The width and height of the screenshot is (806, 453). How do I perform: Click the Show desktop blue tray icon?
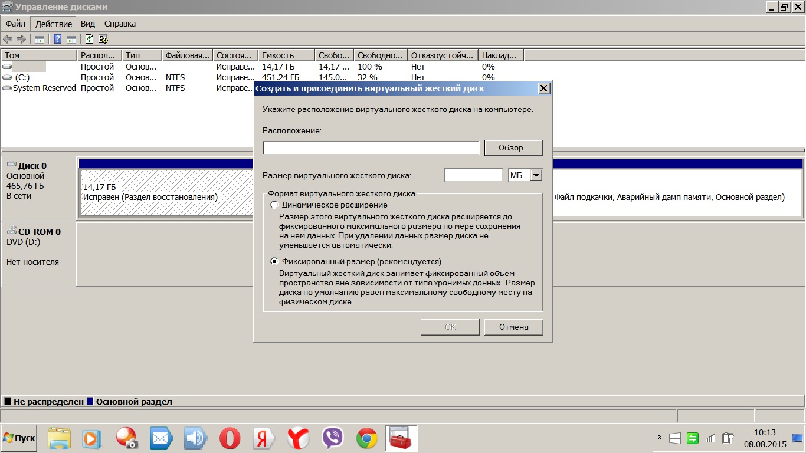click(797, 438)
